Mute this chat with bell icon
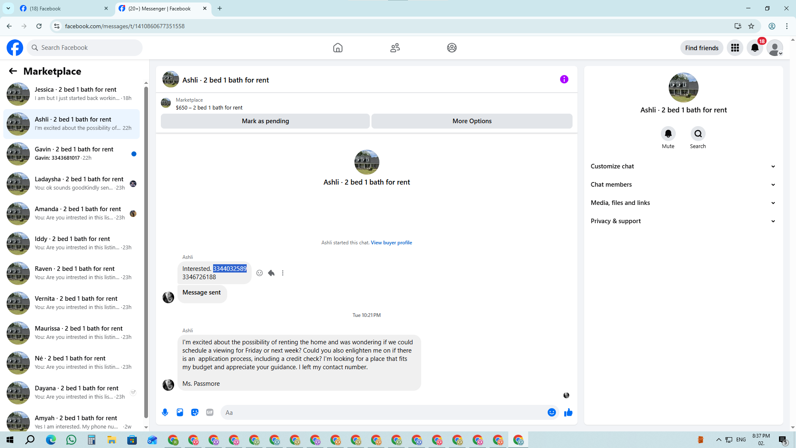The image size is (796, 448). point(668,134)
